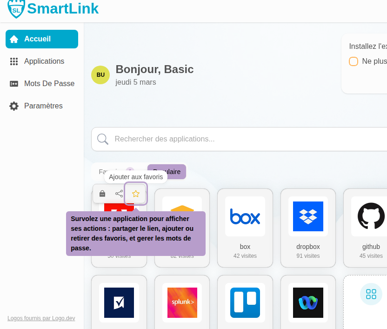This screenshot has width=387, height=329.
Task: Open Paramètres via the gear icon
Action: click(13, 106)
